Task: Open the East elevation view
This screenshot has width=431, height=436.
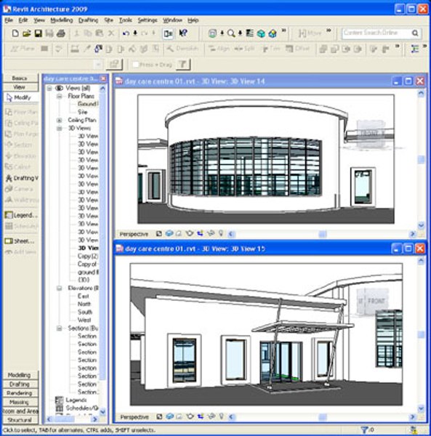Action: pyautogui.click(x=83, y=296)
